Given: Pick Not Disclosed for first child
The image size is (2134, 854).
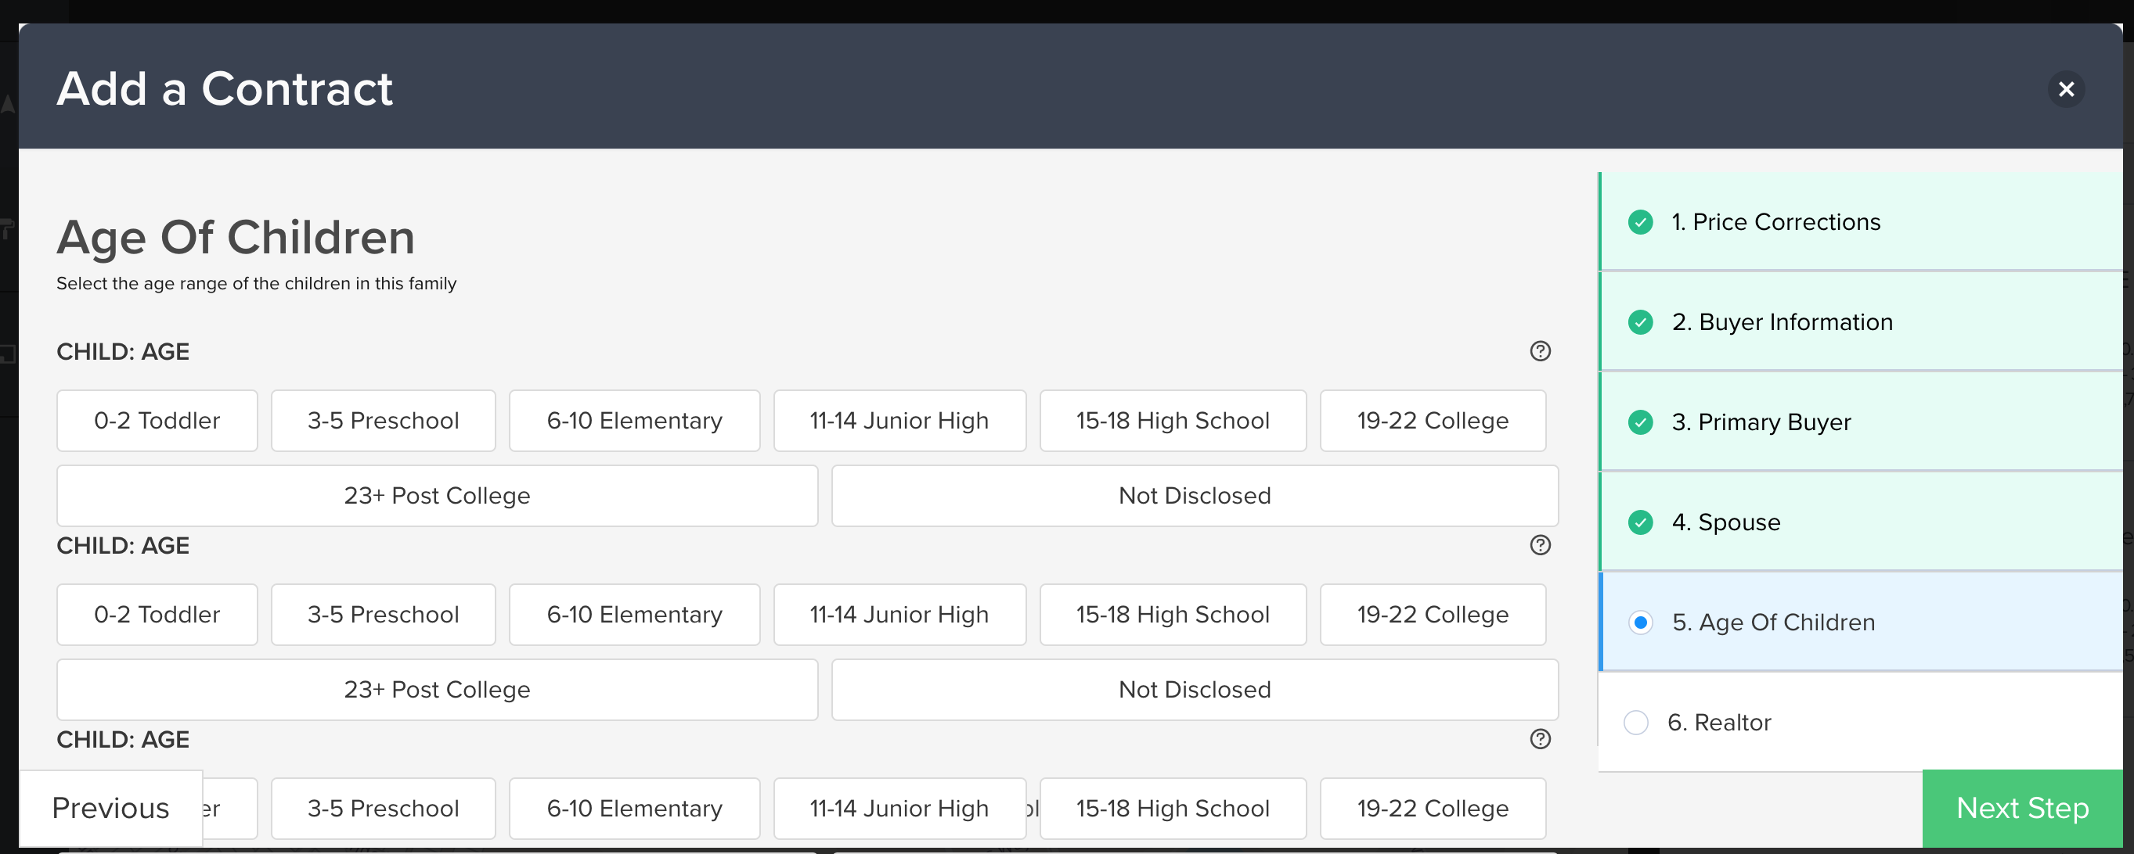Looking at the screenshot, I should click(x=1194, y=496).
